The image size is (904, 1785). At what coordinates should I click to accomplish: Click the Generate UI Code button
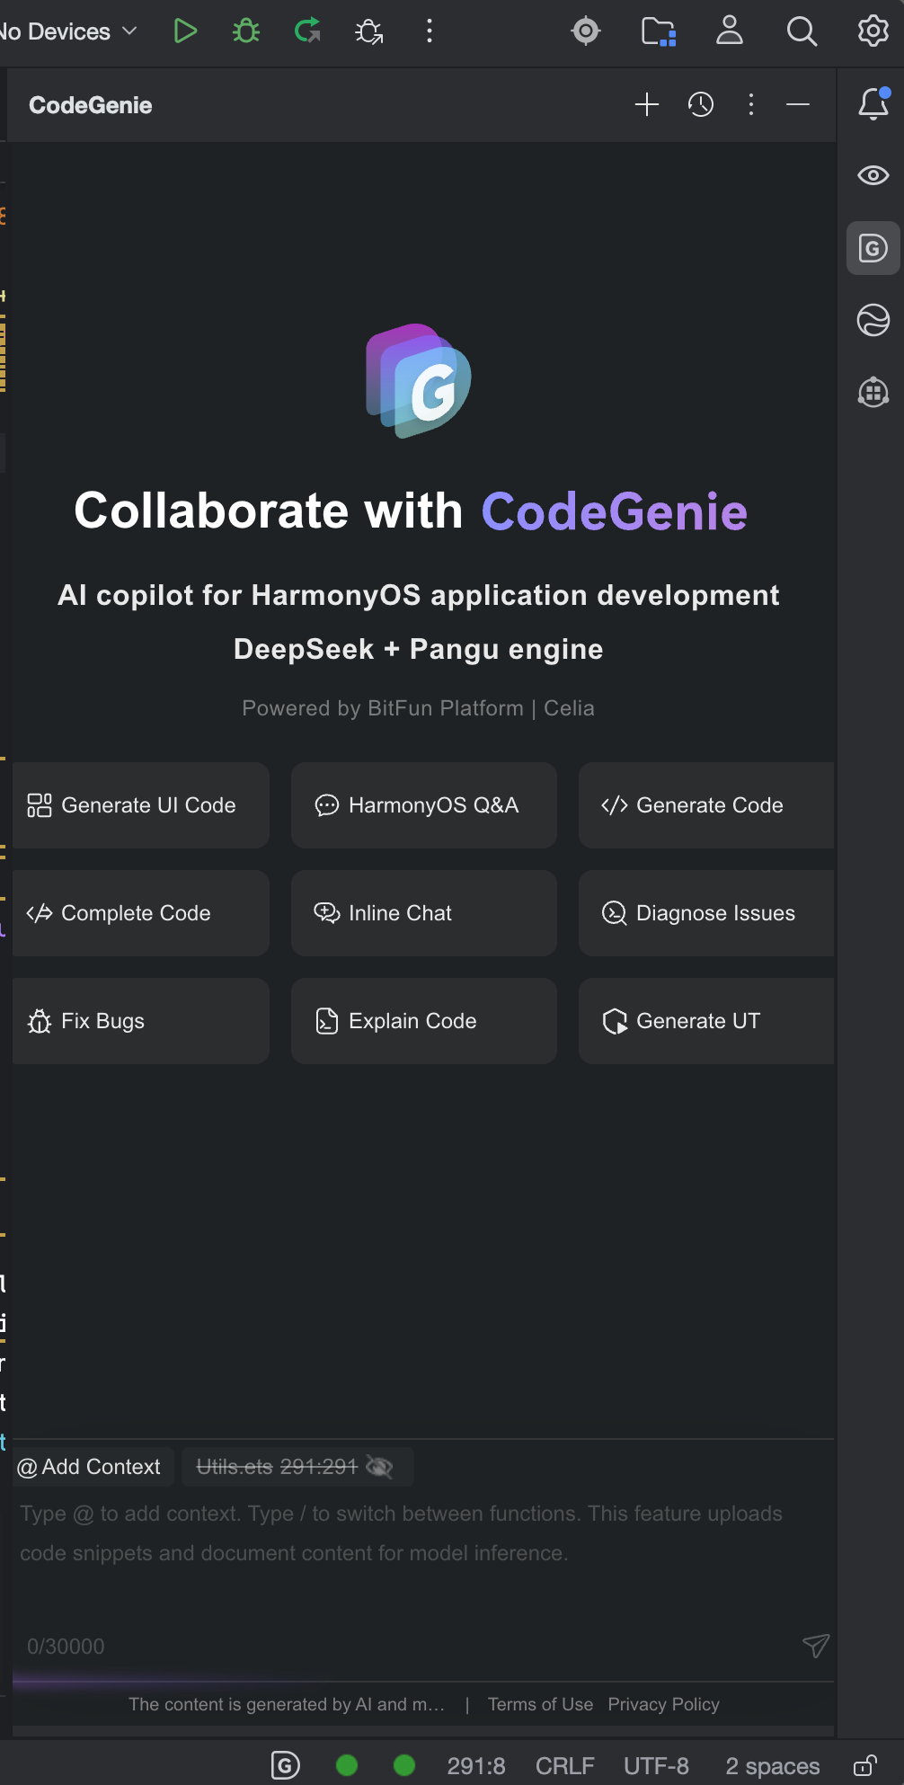click(140, 805)
